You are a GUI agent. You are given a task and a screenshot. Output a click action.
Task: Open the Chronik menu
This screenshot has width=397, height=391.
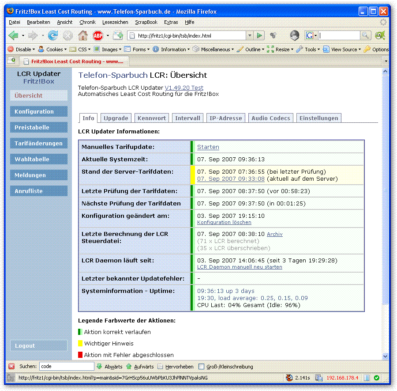[87, 22]
